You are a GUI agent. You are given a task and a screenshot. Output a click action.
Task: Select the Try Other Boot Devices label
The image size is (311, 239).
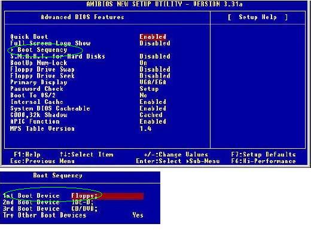44,215
